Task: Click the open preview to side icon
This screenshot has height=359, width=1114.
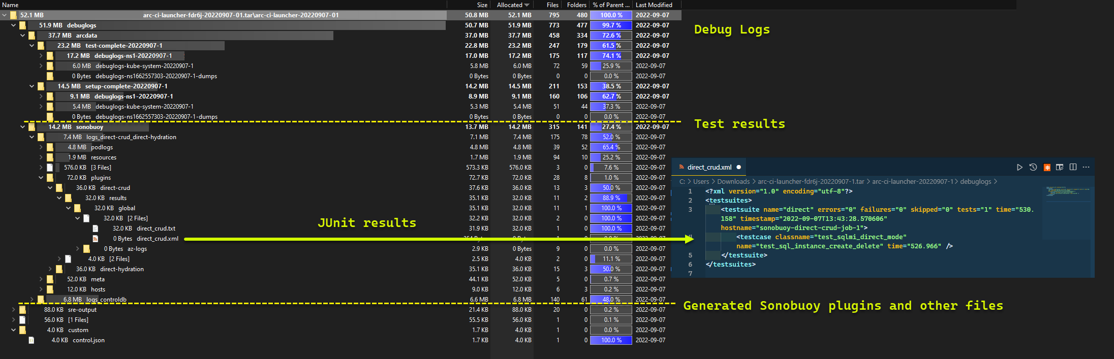Action: pyautogui.click(x=1060, y=167)
